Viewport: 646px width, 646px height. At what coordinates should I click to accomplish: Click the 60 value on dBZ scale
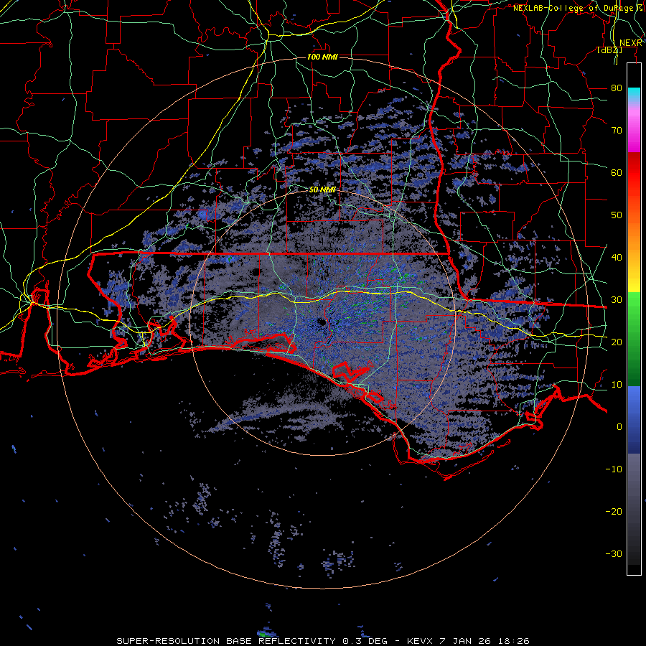617,172
